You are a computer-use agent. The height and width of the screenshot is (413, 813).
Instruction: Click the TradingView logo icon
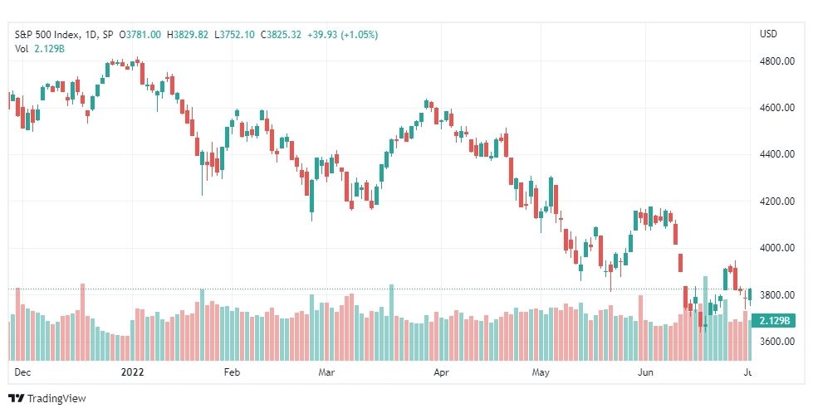(16, 399)
